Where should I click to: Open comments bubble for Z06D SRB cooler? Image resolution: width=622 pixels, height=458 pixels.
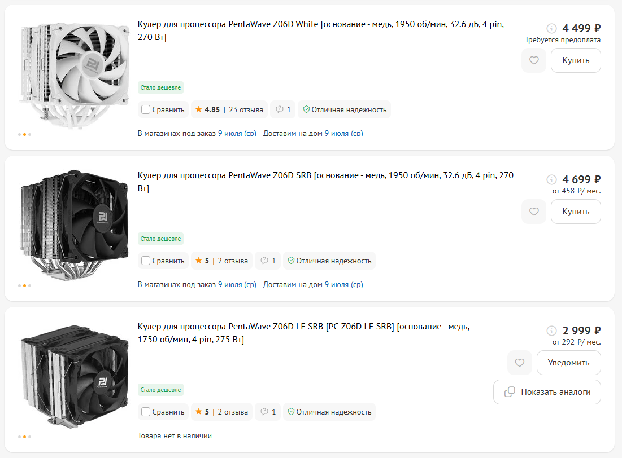coord(268,261)
